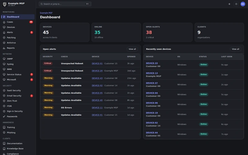Click the Example MSP shield logo
Screen dimensions: 248x155
[x=5, y=4]
